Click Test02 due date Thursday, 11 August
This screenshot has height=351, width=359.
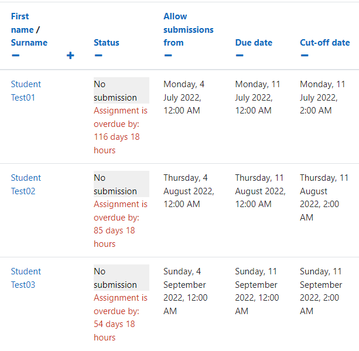261,191
